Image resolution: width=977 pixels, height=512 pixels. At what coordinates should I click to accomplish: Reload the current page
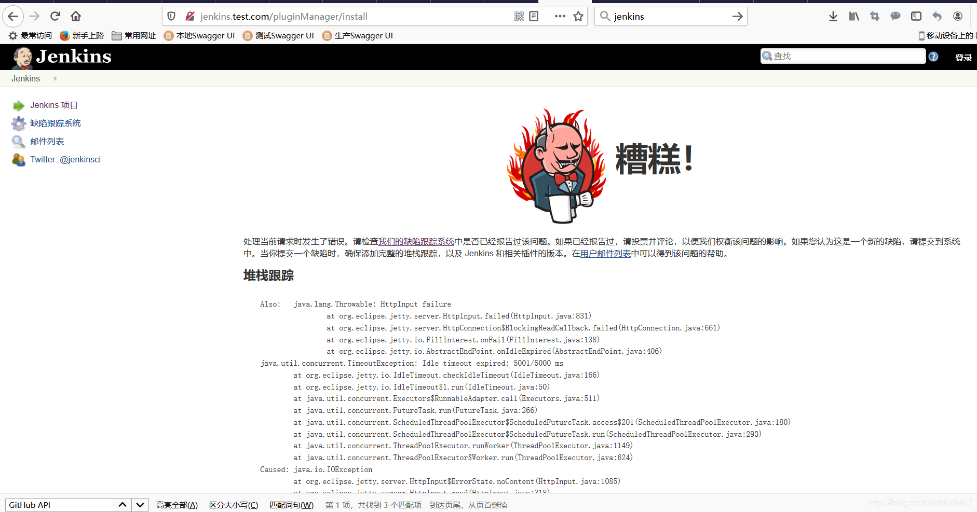coord(56,17)
